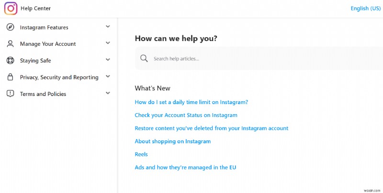This screenshot has width=383, height=193.
Task: Expand Privacy, Security and Reporting chevron
Action: (x=108, y=76)
